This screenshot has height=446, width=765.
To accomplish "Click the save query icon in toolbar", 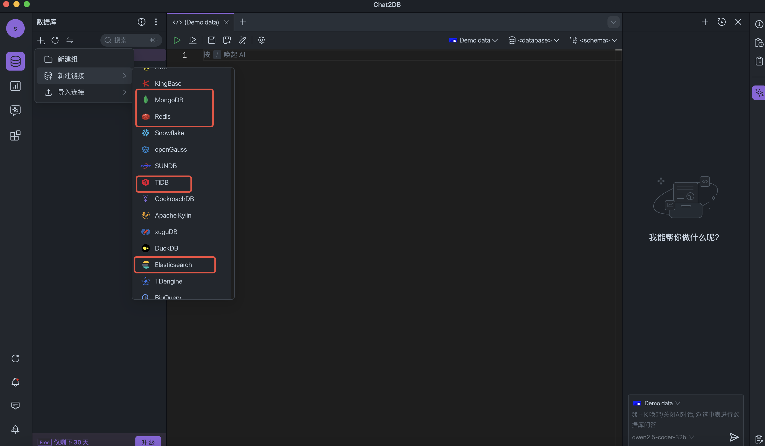I will [212, 40].
